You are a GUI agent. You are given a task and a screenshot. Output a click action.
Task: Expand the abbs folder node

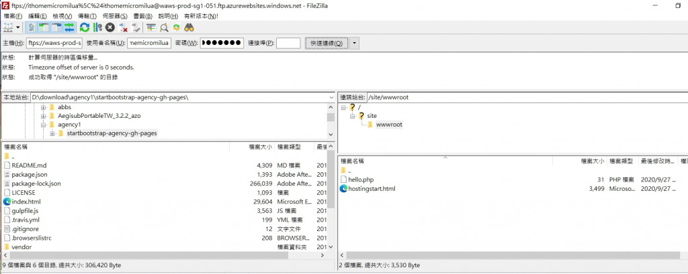coord(44,107)
